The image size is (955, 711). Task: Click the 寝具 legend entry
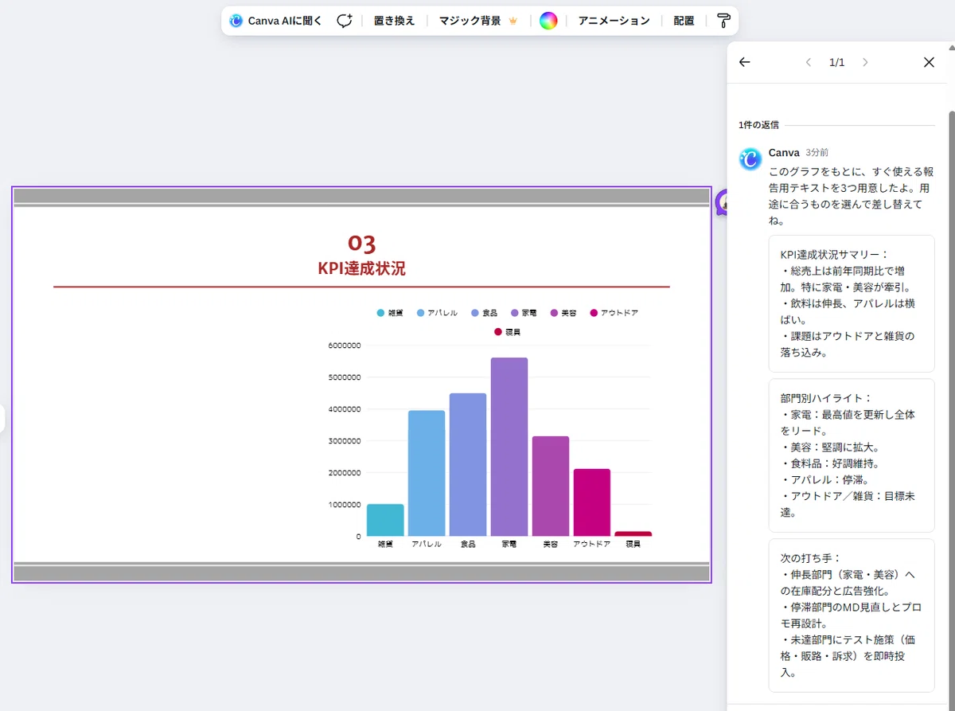[507, 331]
